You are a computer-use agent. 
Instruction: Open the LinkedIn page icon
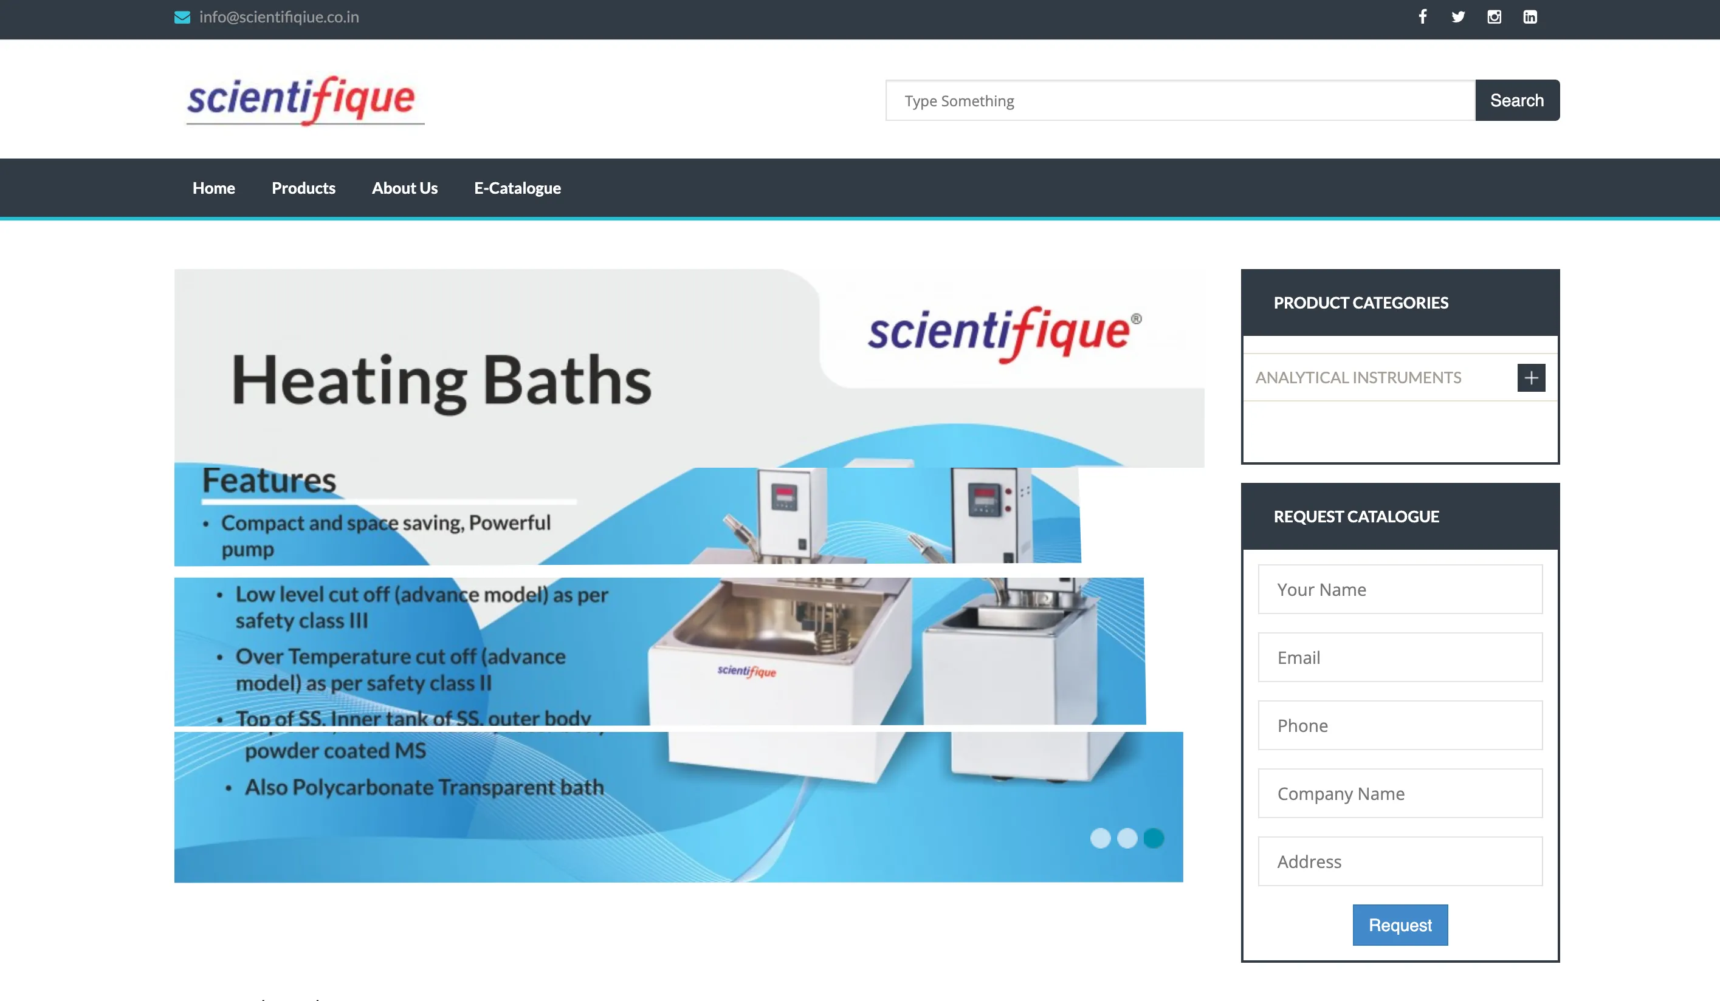click(1530, 16)
